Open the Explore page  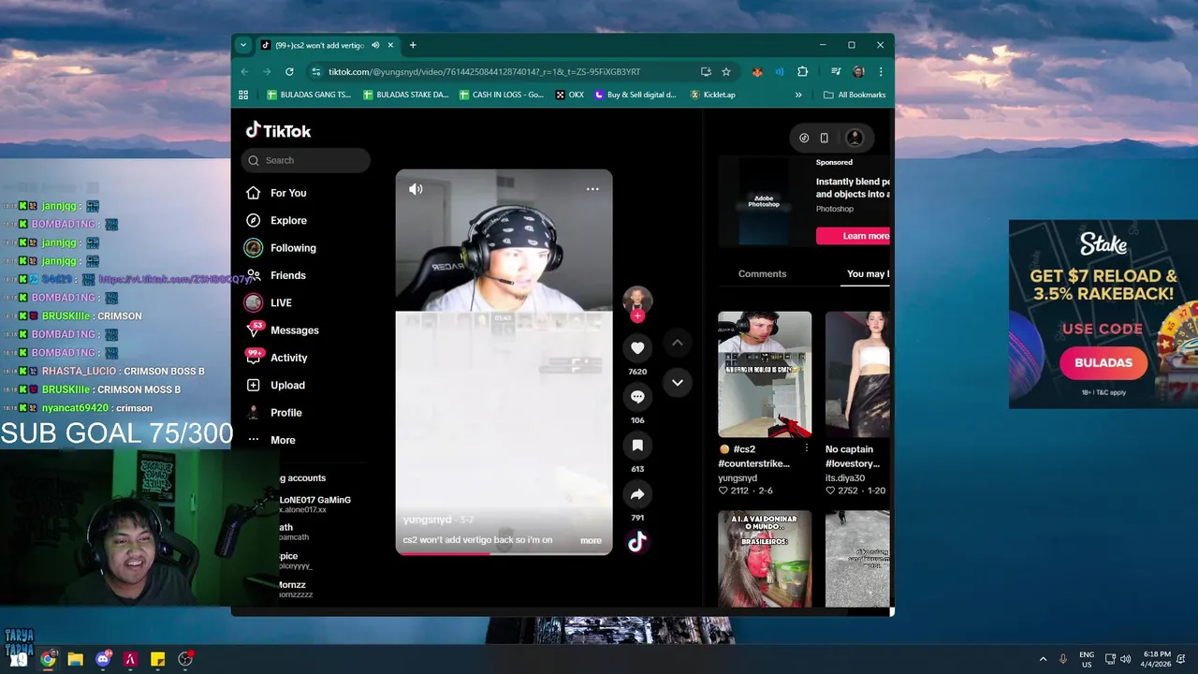coord(288,220)
